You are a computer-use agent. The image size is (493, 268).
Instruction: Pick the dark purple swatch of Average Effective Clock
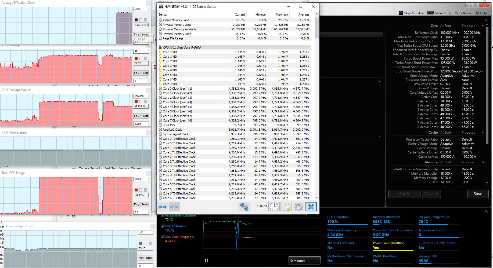tap(136, 20)
